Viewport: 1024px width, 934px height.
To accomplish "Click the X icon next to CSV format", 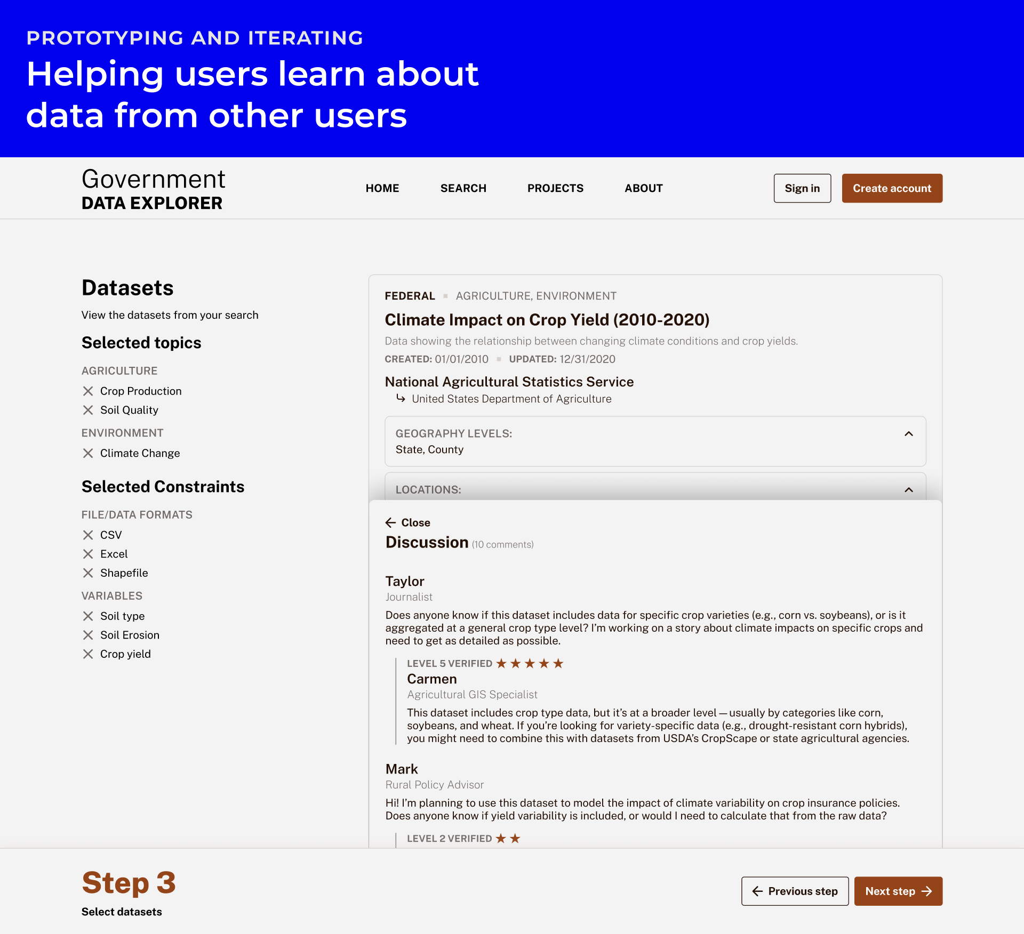I will 87,535.
